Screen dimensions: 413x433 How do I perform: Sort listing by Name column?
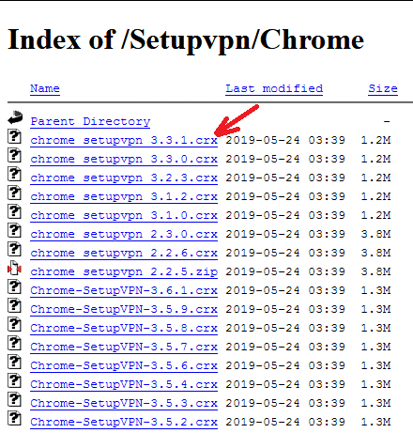point(45,89)
